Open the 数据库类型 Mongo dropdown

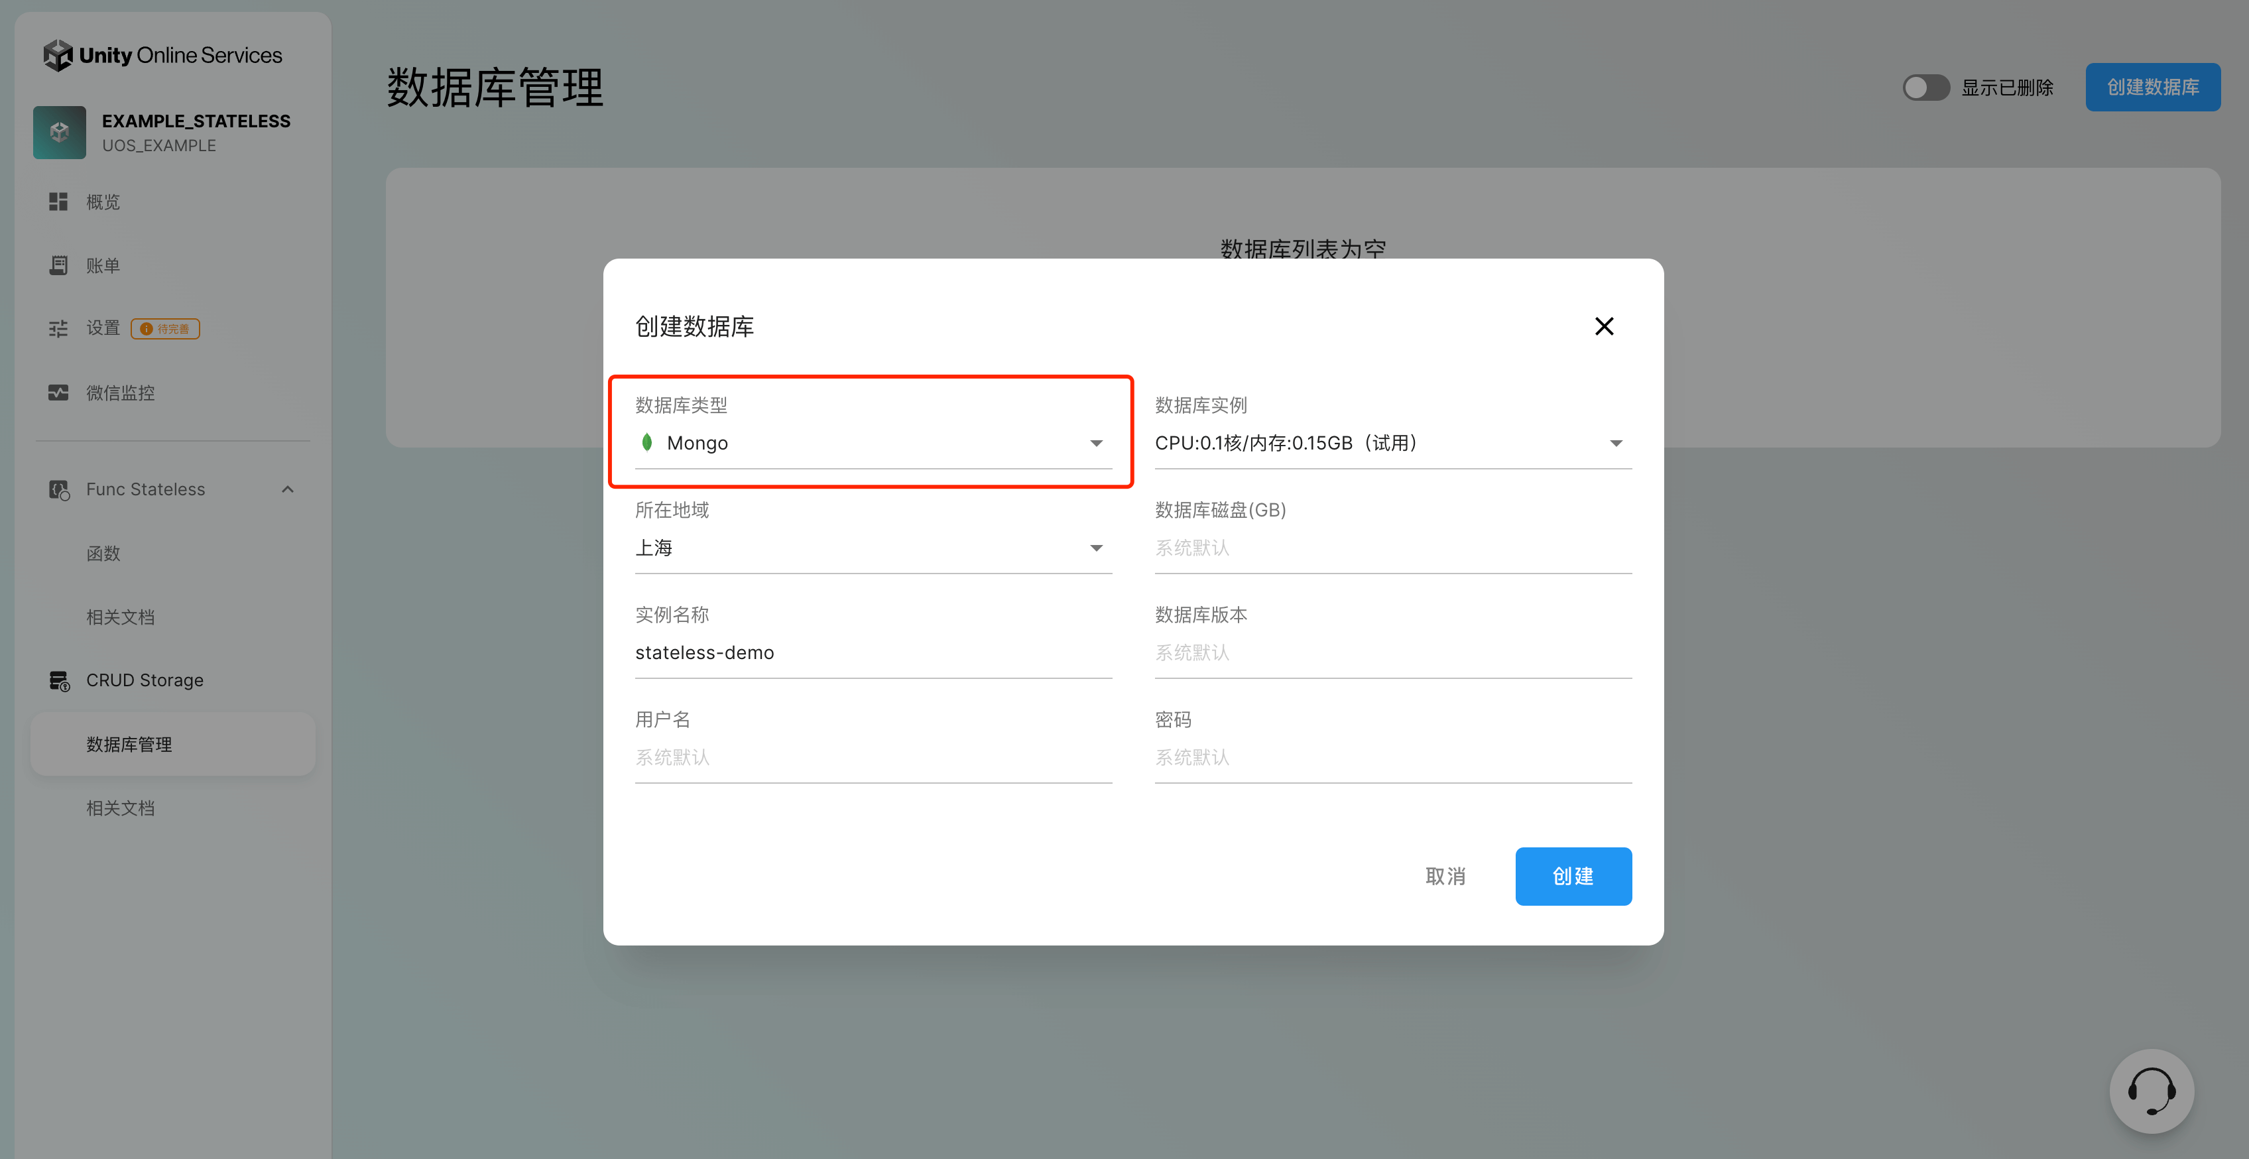[x=873, y=443]
